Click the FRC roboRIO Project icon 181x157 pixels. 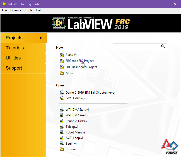(x=62, y=61)
